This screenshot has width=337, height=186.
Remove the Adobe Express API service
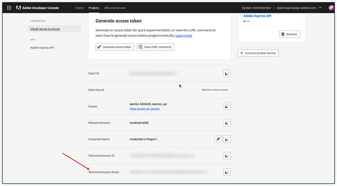click(x=289, y=34)
